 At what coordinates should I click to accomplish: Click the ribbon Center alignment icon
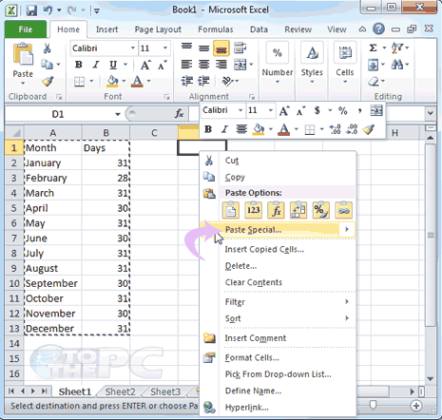click(x=203, y=65)
